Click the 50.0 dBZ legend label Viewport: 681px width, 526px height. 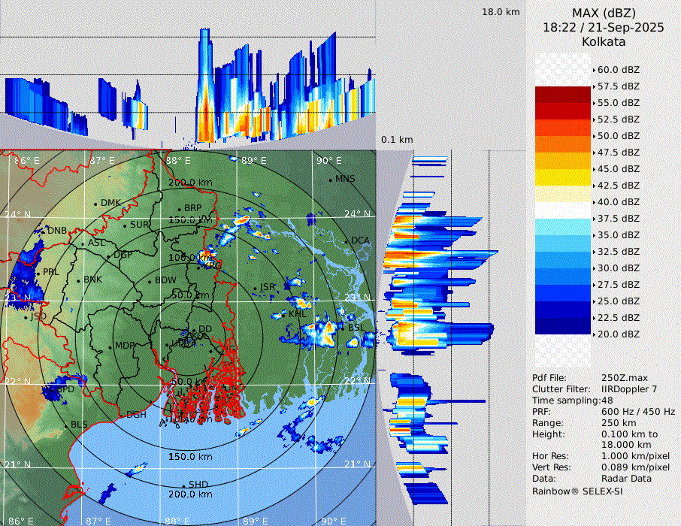coord(618,136)
